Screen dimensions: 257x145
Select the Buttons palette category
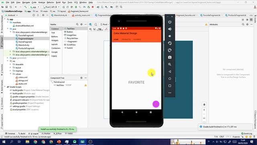click(x=55, y=37)
